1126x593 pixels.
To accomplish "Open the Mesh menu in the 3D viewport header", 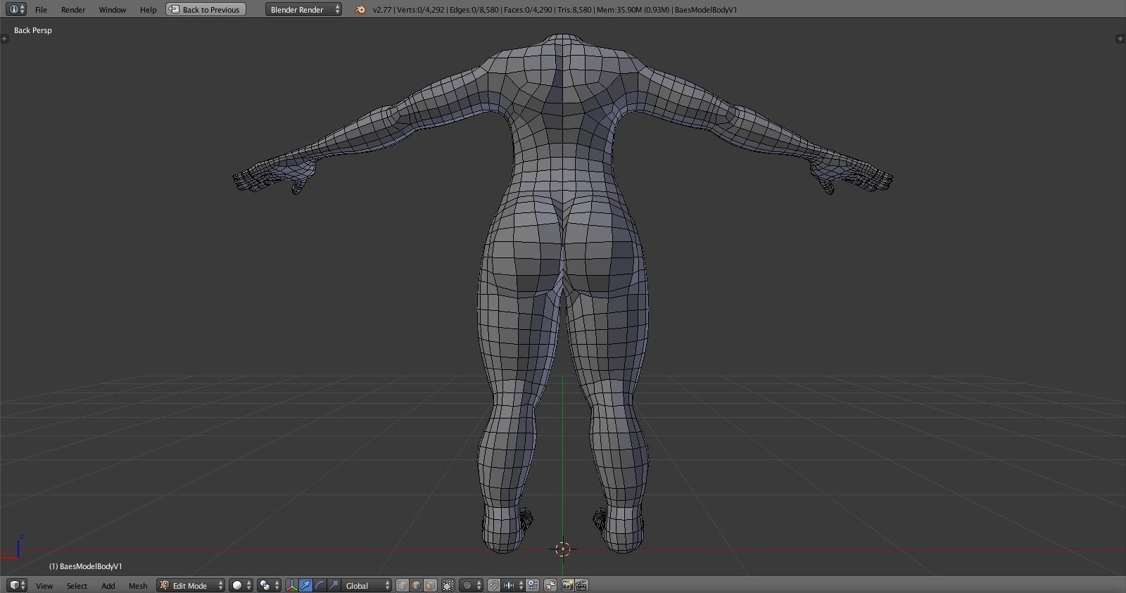I will (x=138, y=586).
